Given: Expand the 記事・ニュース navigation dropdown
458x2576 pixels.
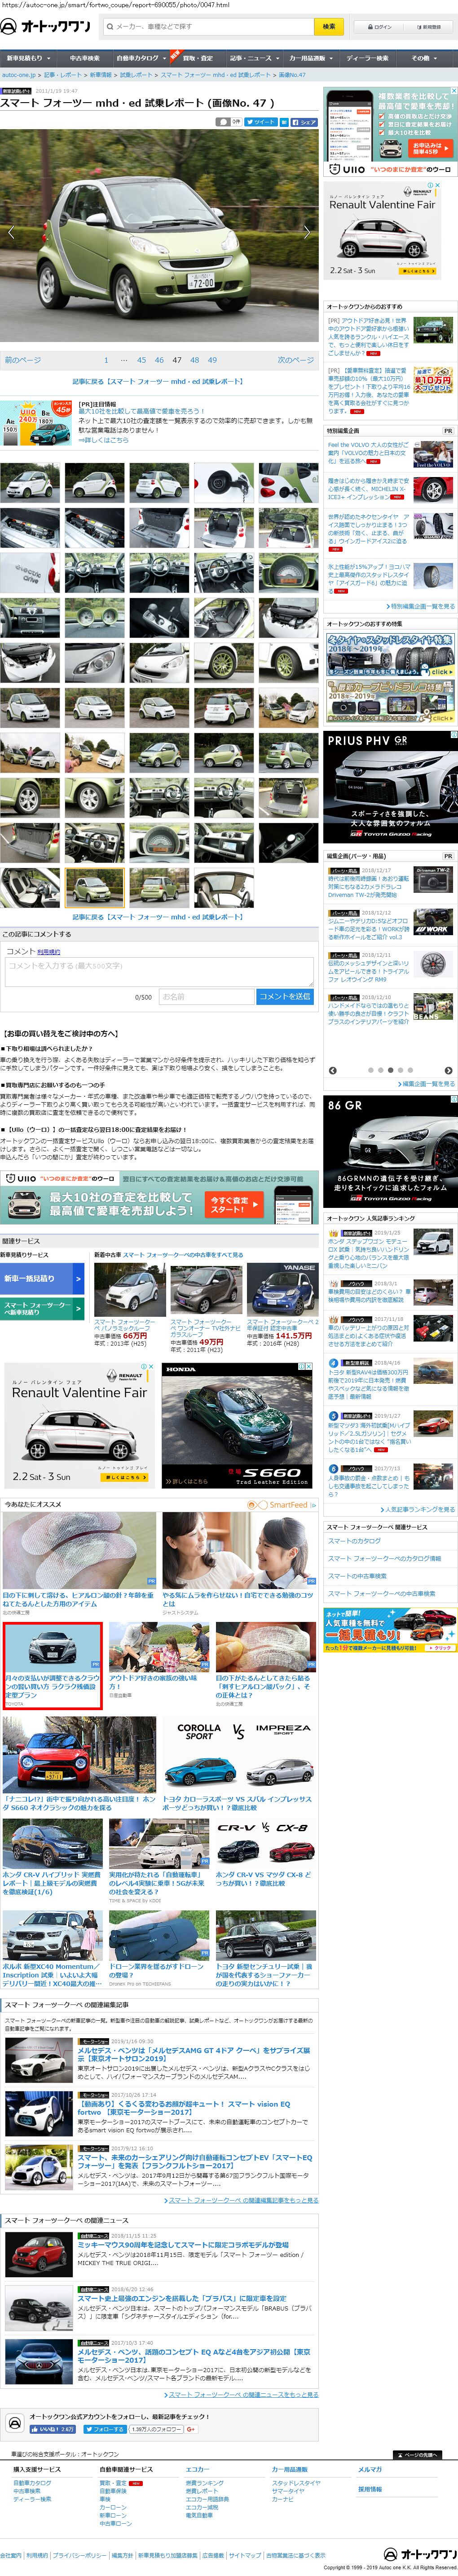Looking at the screenshot, I should pyautogui.click(x=255, y=58).
